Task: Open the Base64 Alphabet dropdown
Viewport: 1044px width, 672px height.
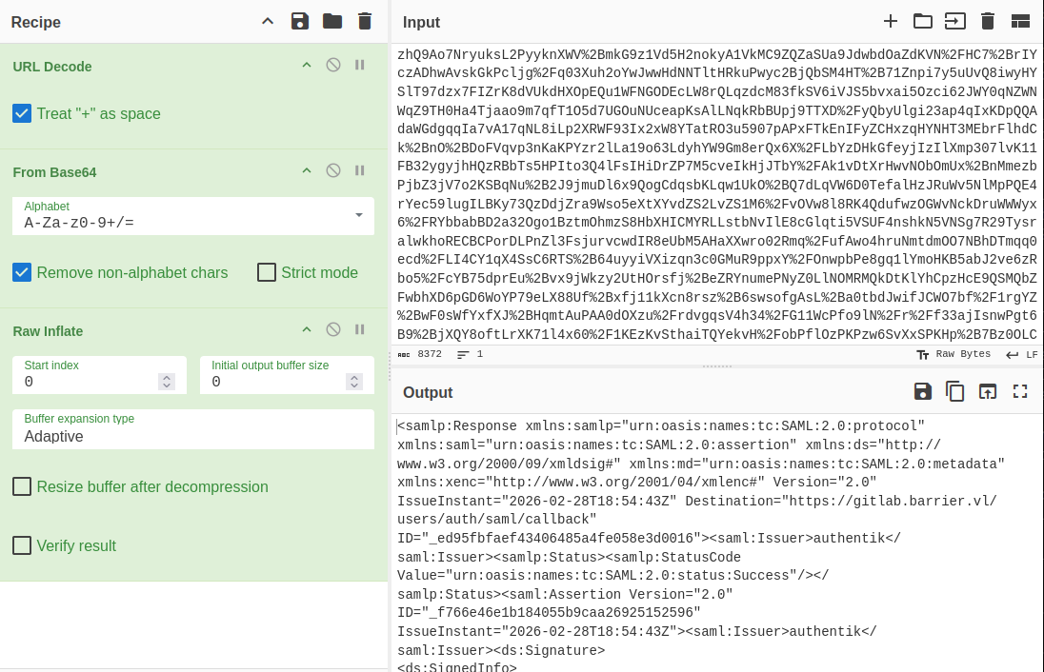Action: coord(192,216)
